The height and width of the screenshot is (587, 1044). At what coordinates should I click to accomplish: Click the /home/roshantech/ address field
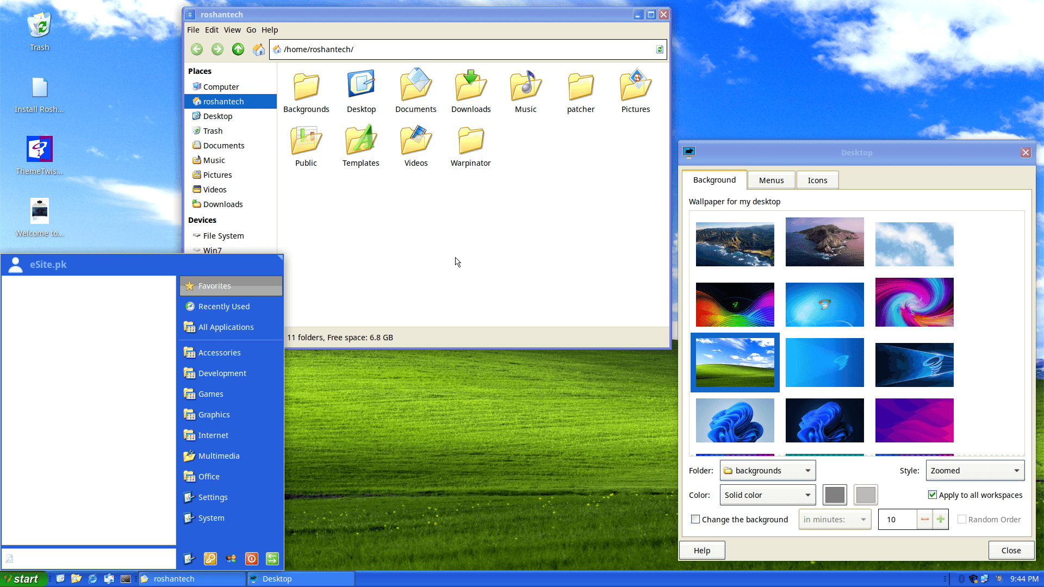click(468, 49)
